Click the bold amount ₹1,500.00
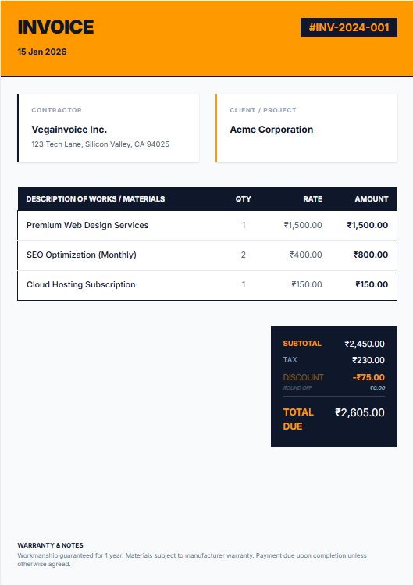Image resolution: width=413 pixels, height=585 pixels. coord(368,225)
